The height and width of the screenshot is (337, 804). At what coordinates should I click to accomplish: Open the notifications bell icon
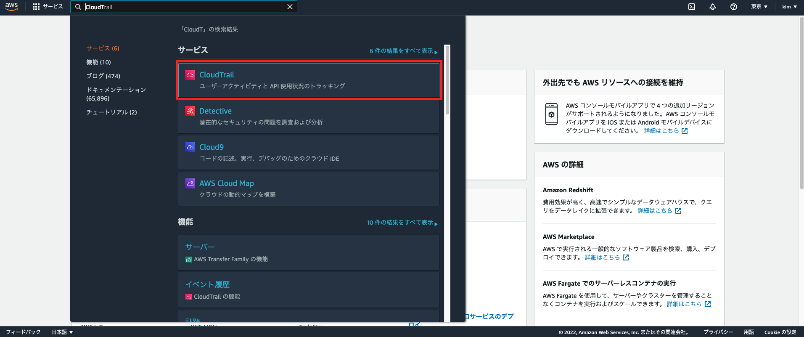713,7
